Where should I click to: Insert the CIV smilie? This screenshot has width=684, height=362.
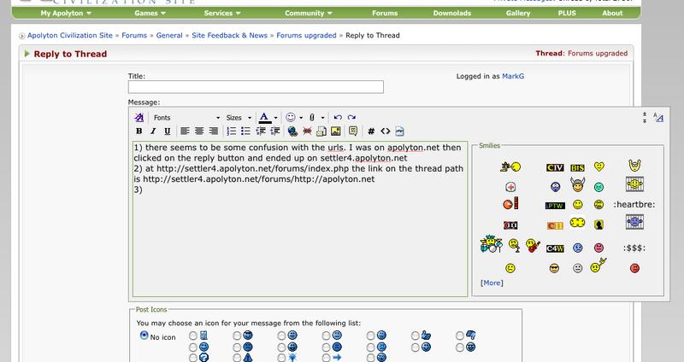tap(554, 166)
